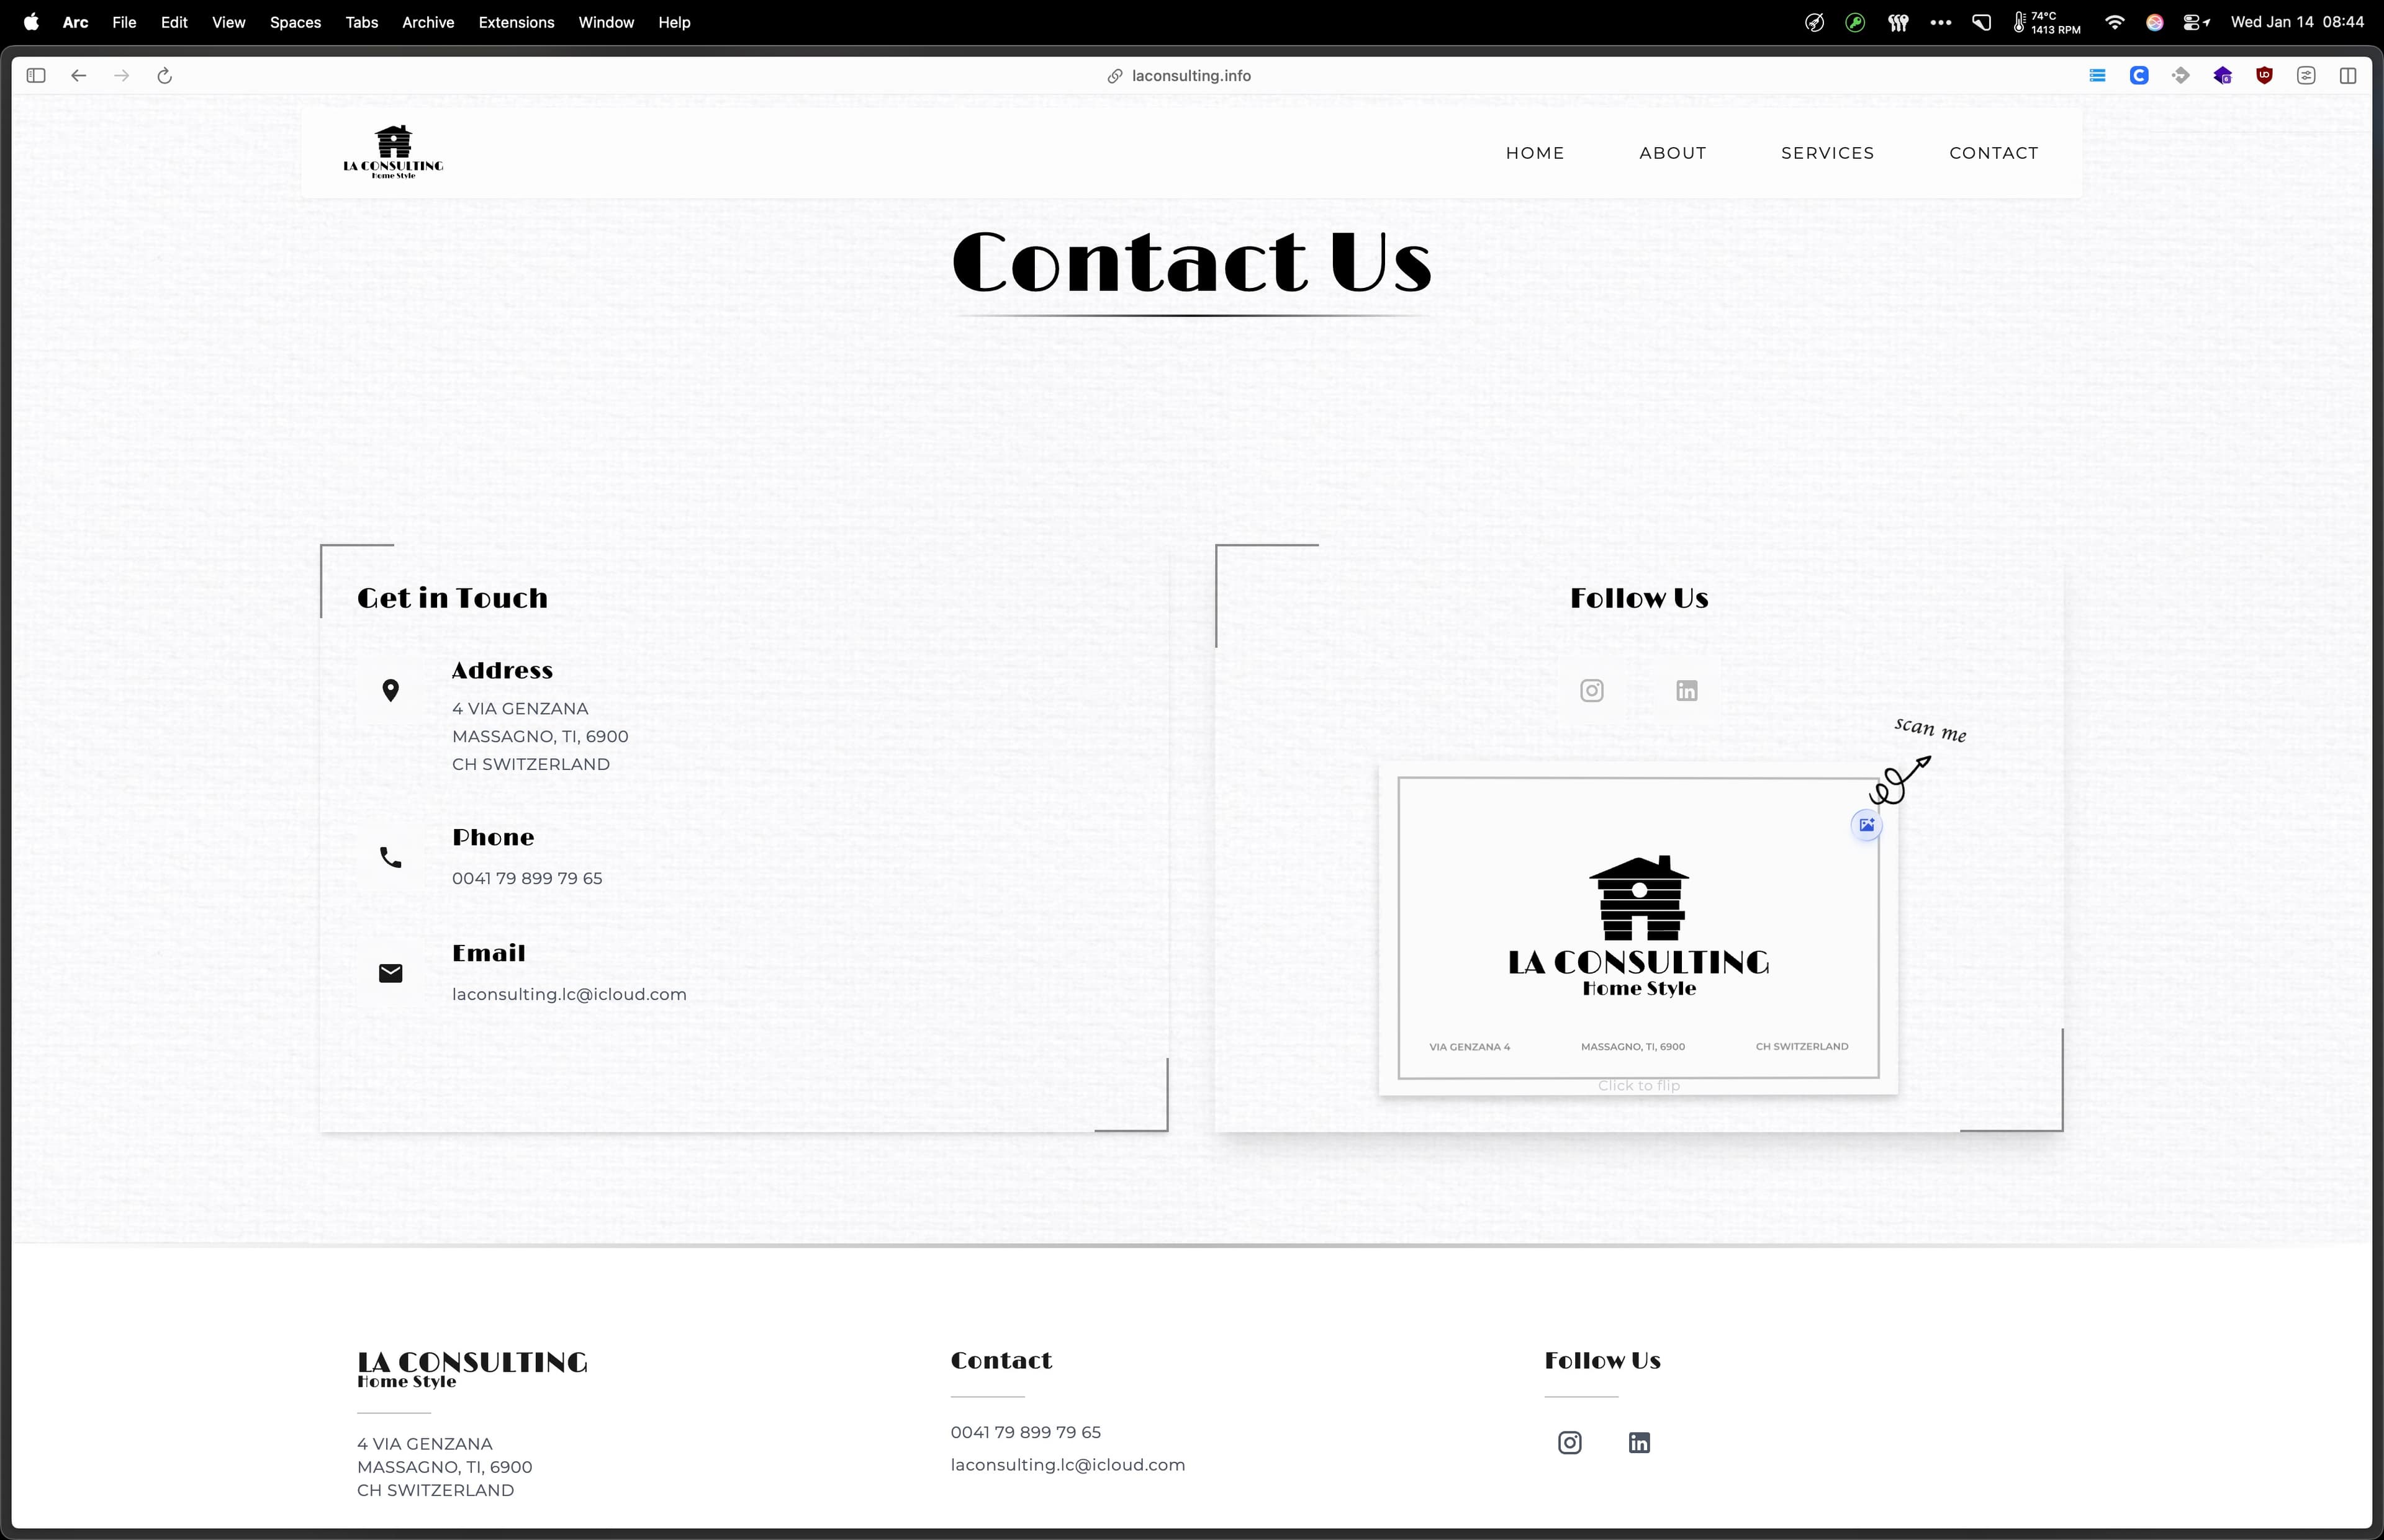Open the blue C extension icon
The height and width of the screenshot is (1540, 2384).
[x=2139, y=76]
